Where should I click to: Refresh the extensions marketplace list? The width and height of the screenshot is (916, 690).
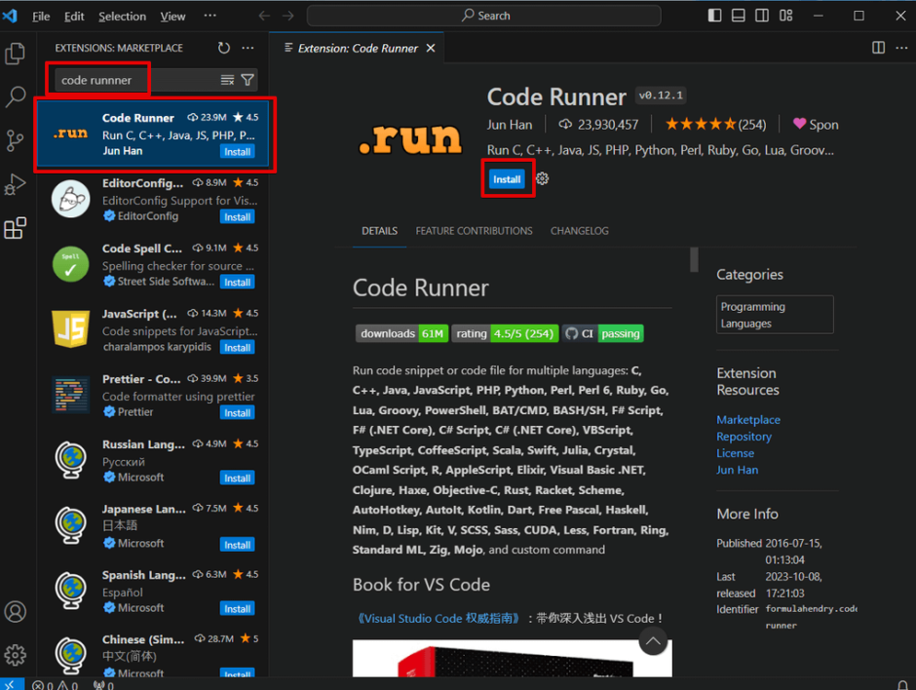coord(222,47)
